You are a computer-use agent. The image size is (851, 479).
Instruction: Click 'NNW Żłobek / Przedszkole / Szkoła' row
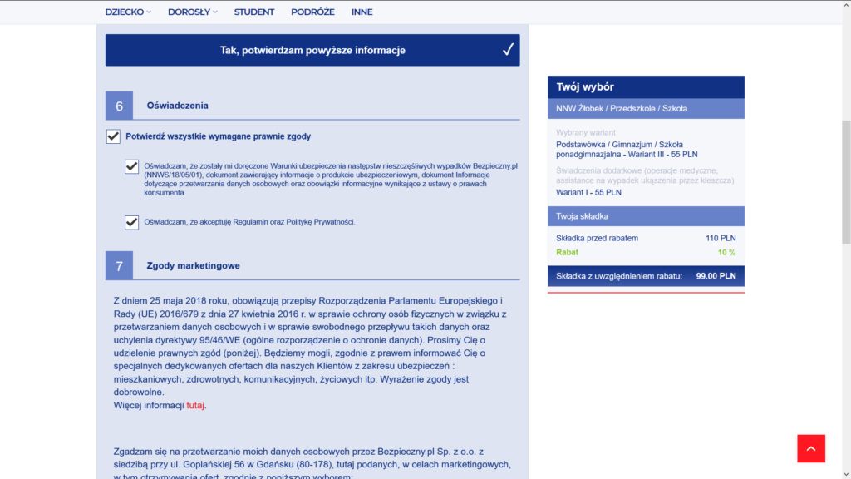click(x=646, y=109)
